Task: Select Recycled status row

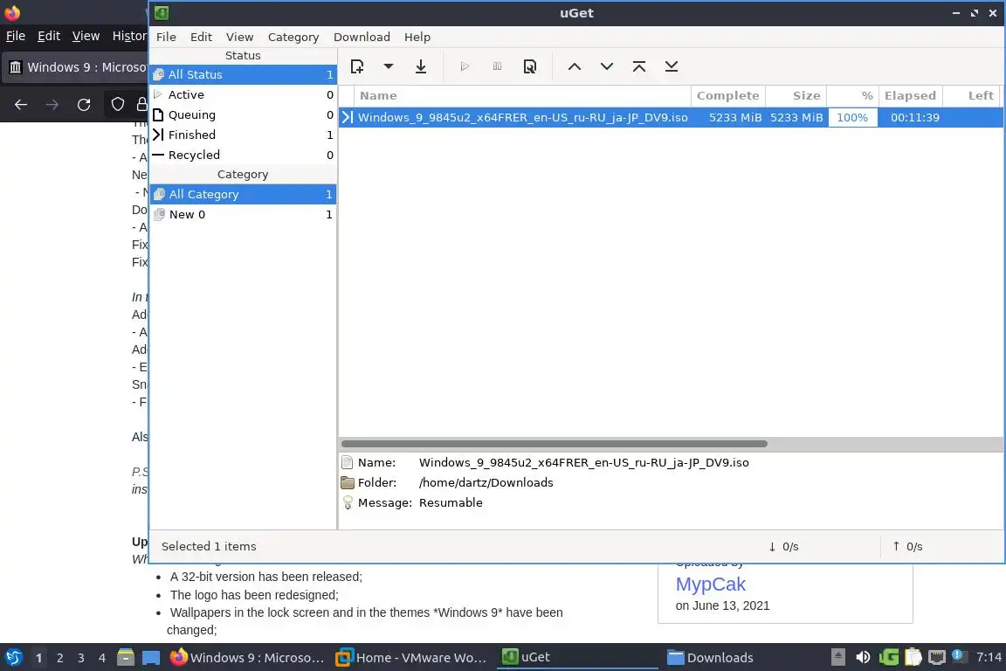Action: tap(243, 155)
